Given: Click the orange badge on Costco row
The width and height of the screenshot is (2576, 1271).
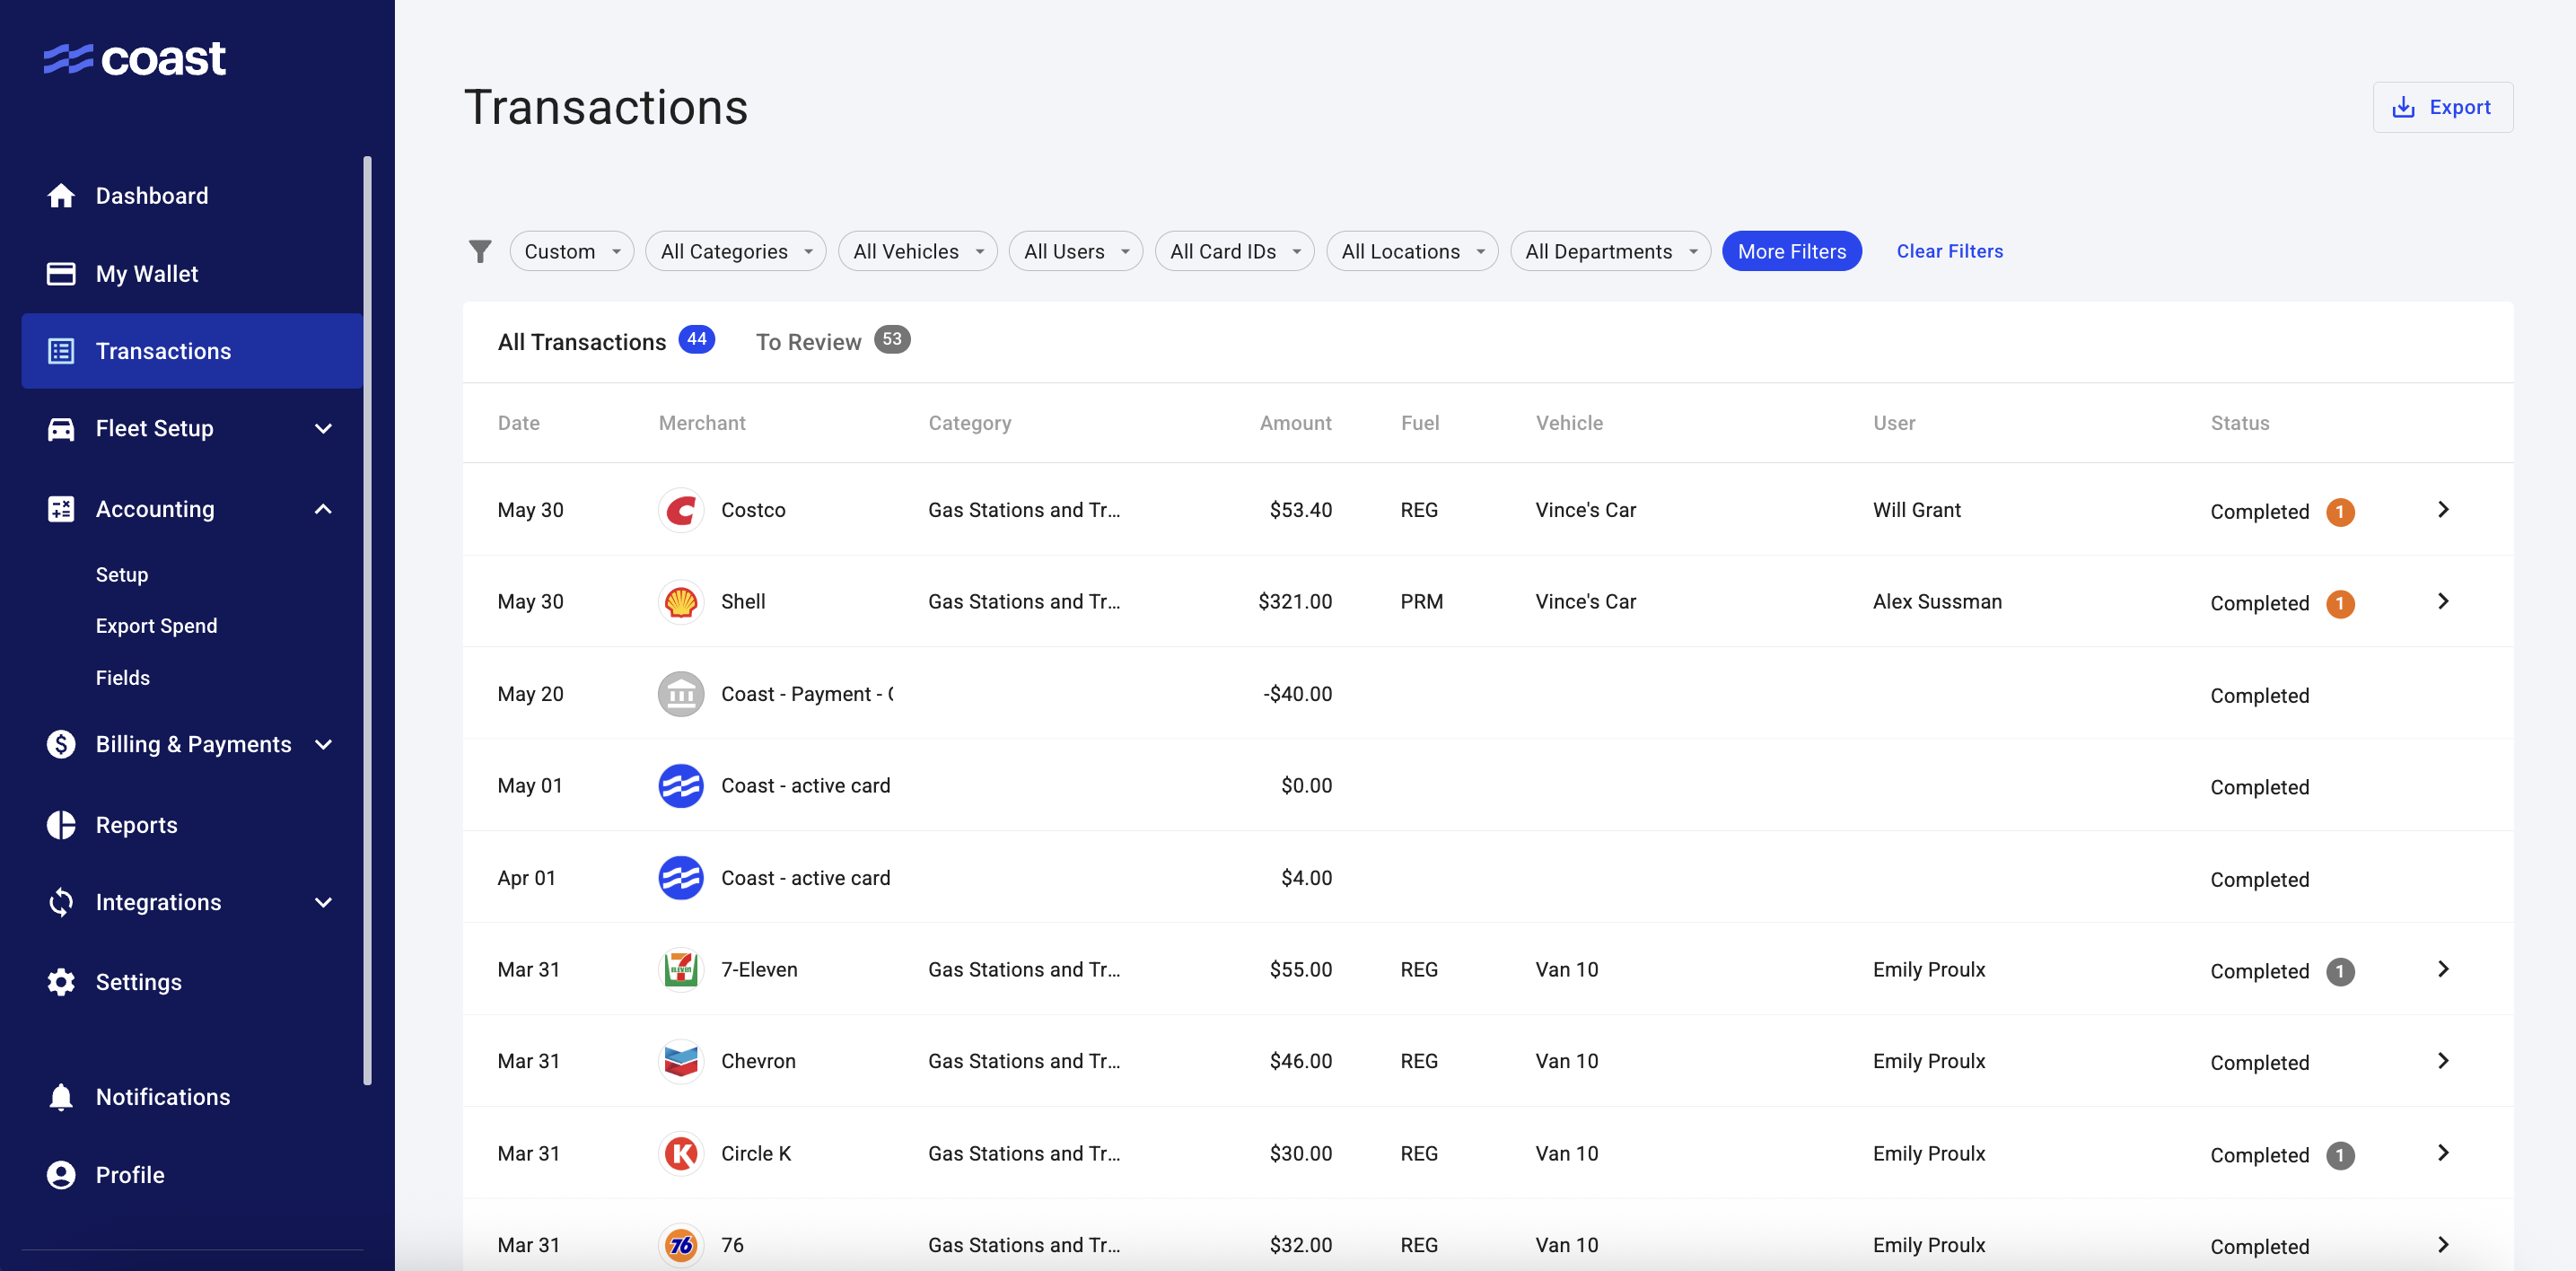Looking at the screenshot, I should (2340, 512).
